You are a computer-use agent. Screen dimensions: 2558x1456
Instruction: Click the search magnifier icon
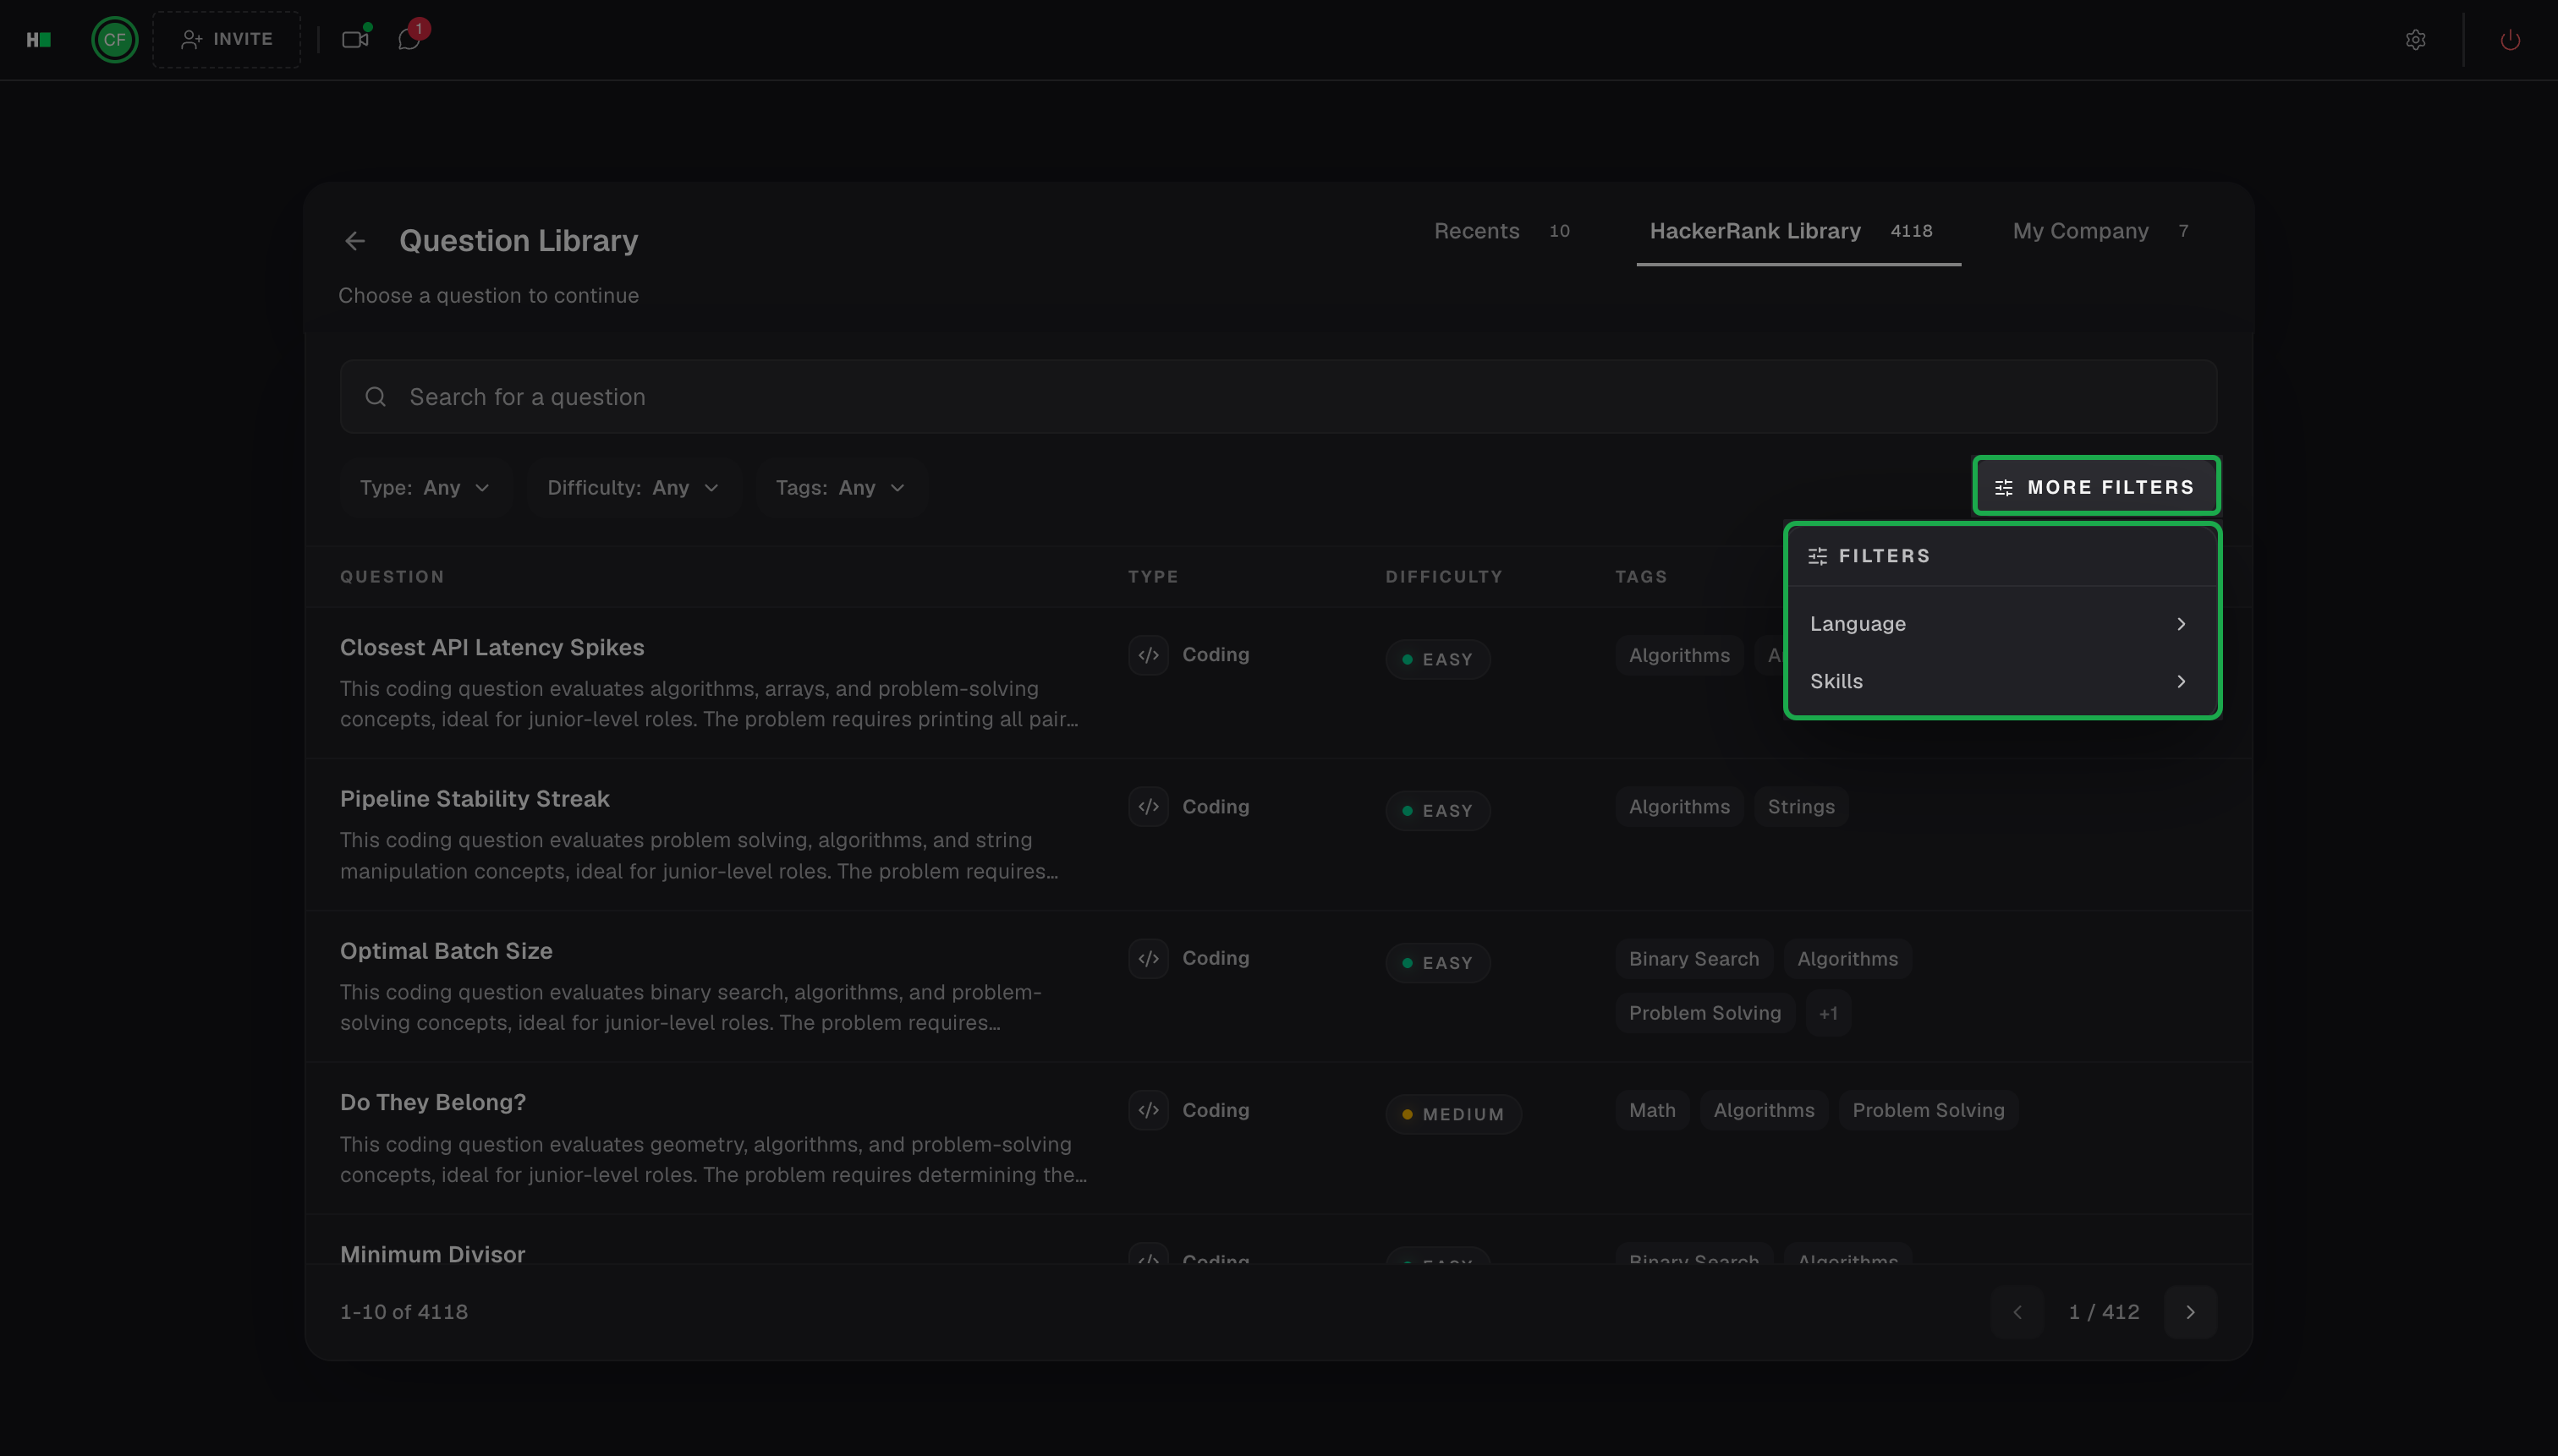(375, 397)
